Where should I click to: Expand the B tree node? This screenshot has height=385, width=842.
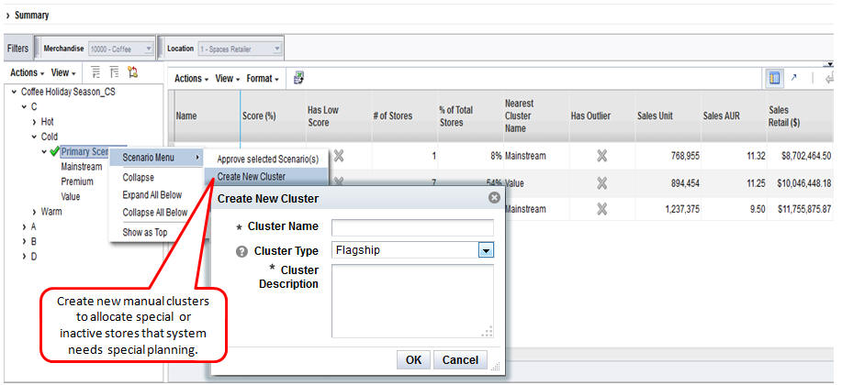(24, 241)
